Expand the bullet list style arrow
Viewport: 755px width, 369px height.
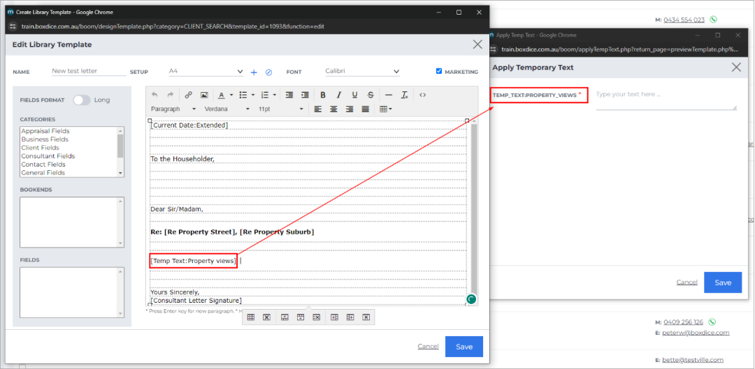[x=253, y=95]
